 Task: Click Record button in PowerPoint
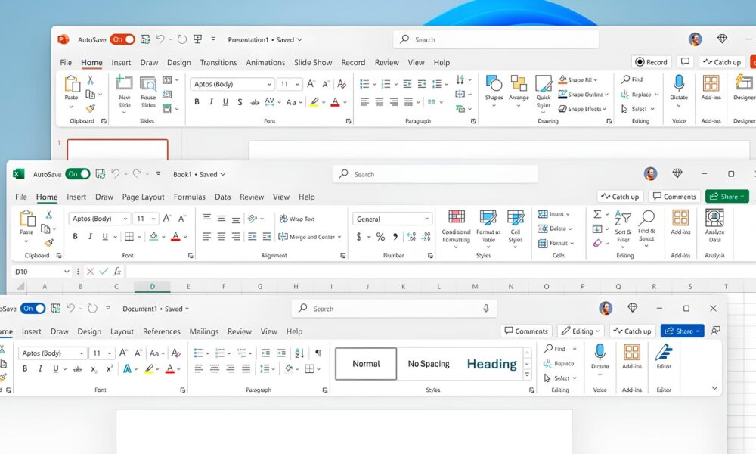[x=652, y=62]
